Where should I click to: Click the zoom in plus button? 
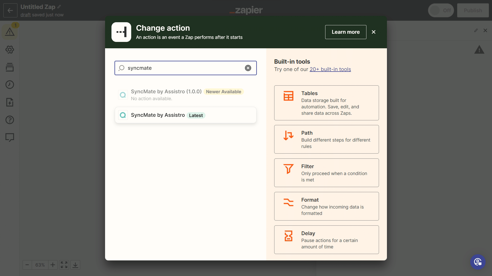[53, 265]
